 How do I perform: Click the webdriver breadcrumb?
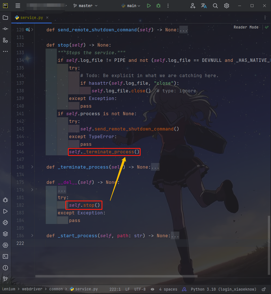coord(32,289)
